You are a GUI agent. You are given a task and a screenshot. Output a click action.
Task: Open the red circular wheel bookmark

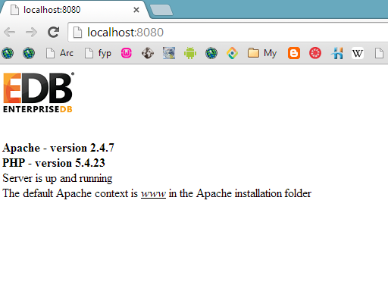(x=315, y=53)
